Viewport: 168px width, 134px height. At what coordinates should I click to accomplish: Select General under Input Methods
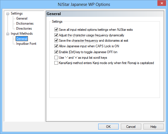pyautogui.click(x=22, y=39)
